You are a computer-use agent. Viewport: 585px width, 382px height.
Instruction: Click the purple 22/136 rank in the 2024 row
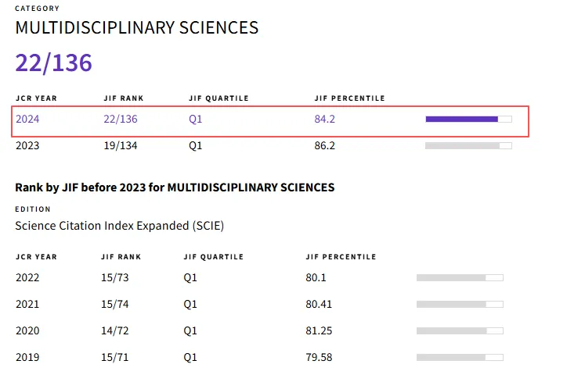[121, 120]
